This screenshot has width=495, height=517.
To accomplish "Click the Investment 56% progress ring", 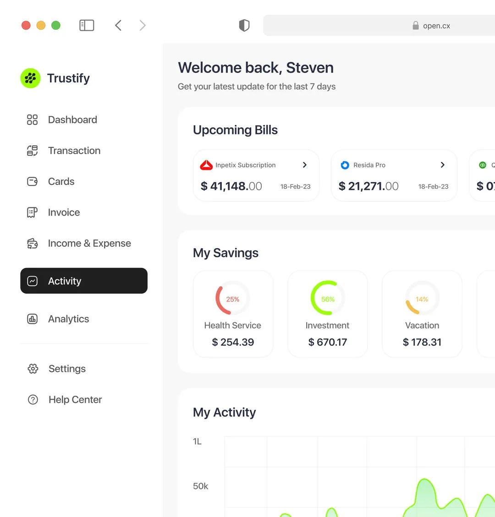I will point(328,298).
